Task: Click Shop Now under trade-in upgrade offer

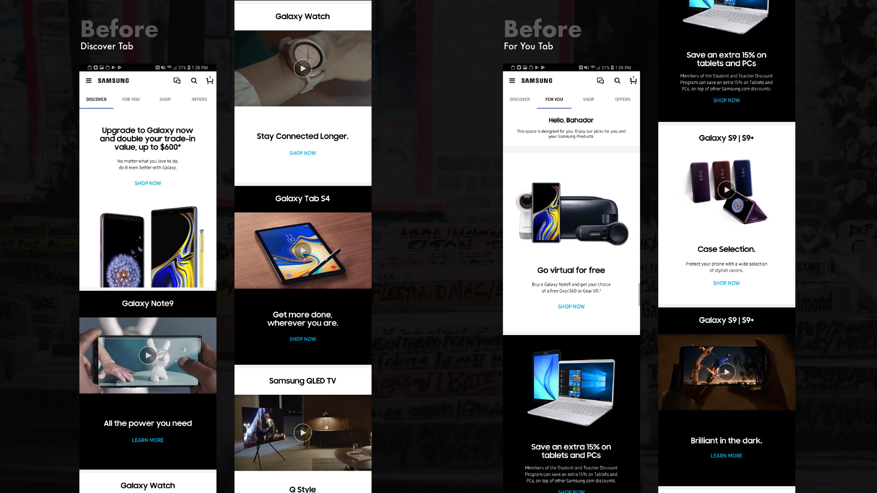Action: tap(148, 184)
